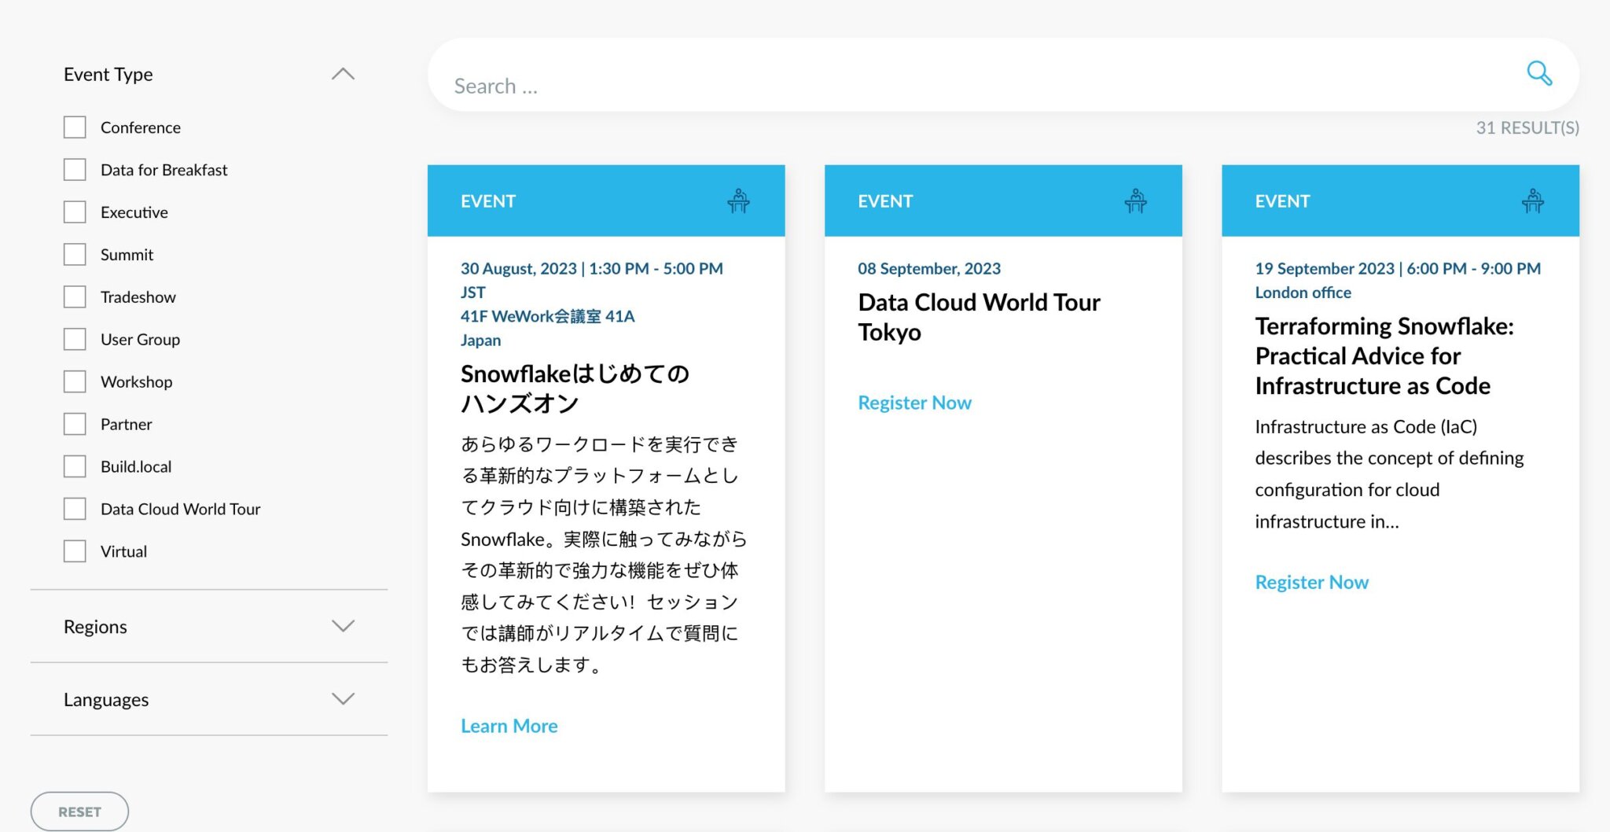Click the 31 RESULT(S) count text
This screenshot has width=1610, height=832.
(1527, 127)
